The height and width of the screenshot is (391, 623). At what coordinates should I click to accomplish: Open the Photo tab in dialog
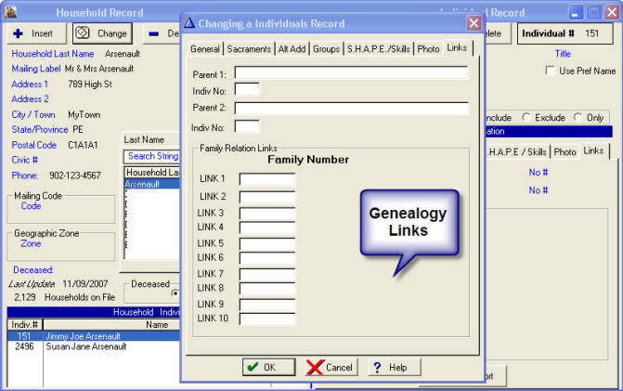point(428,49)
